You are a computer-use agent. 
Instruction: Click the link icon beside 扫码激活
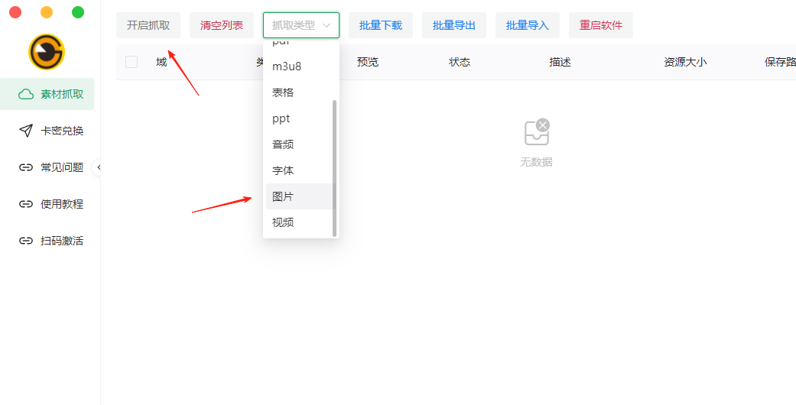(26, 241)
